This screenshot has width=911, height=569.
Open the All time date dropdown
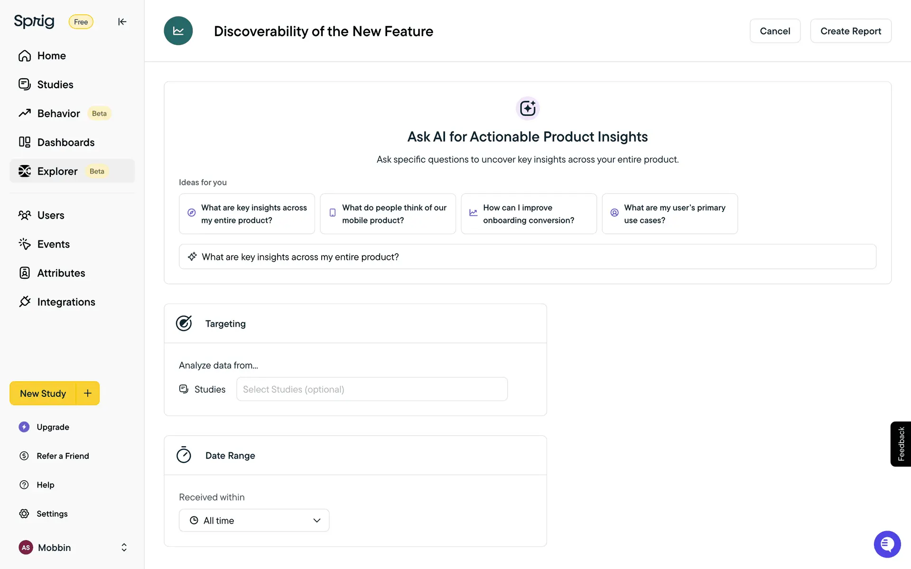[x=254, y=520]
